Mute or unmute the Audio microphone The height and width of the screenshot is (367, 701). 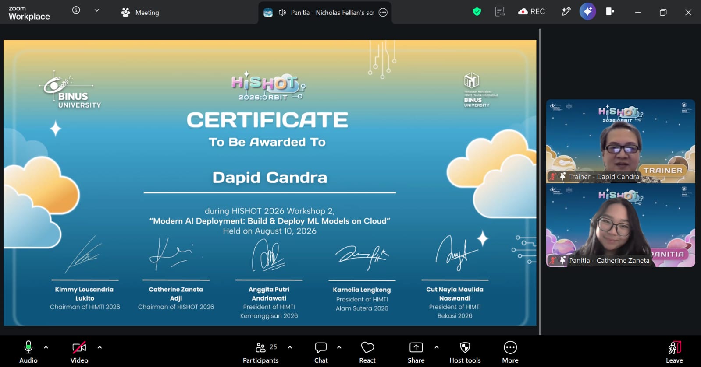(28, 352)
